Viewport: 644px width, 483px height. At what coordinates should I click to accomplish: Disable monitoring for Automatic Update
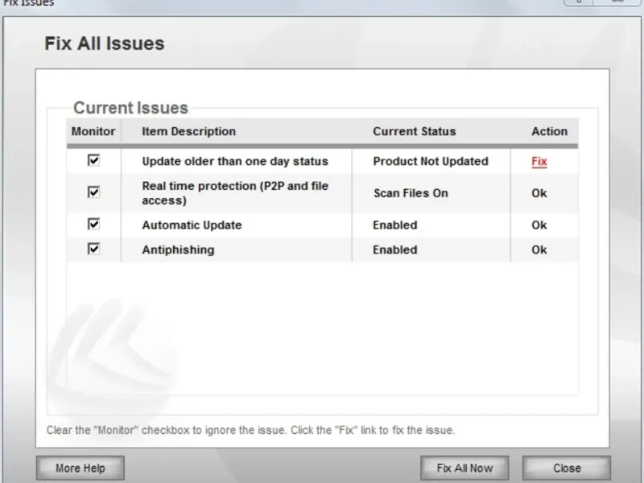tap(93, 225)
